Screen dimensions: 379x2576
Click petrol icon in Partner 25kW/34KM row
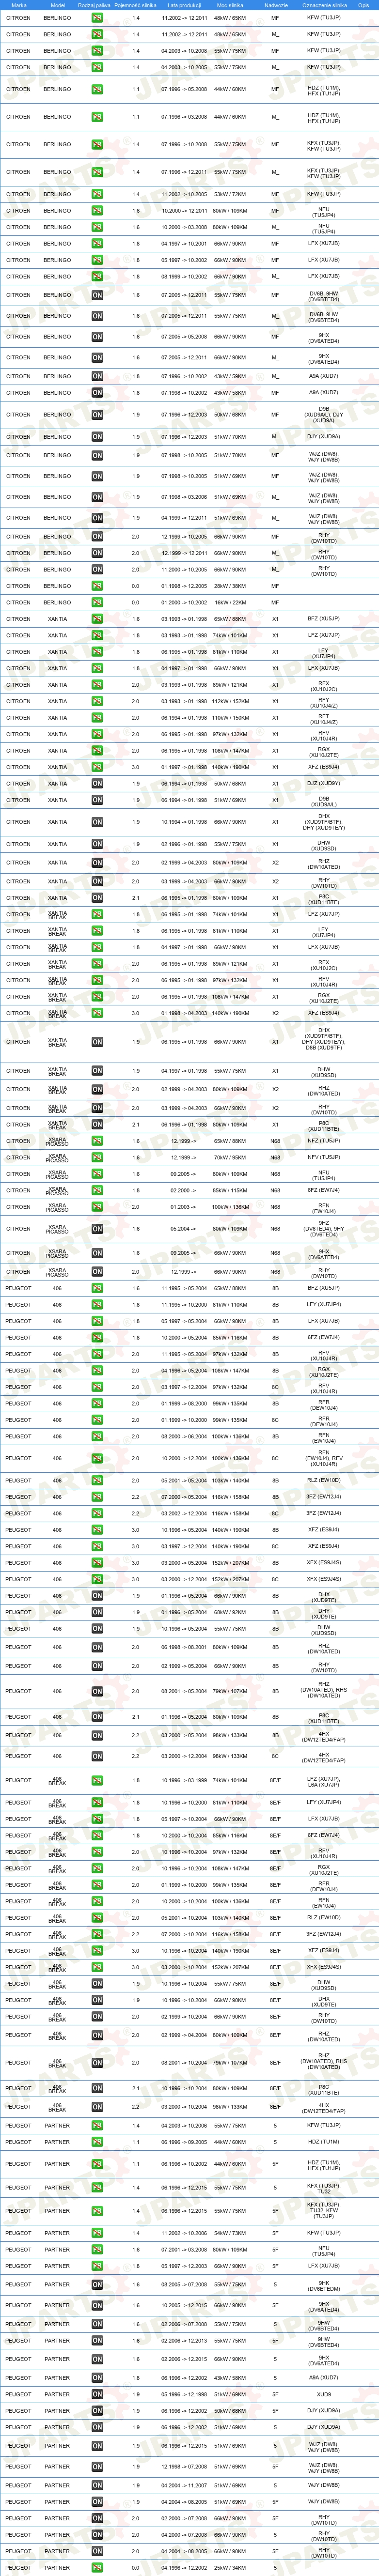[97, 2567]
